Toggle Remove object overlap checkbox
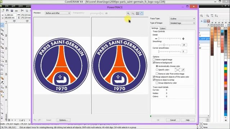Screen dimensions: 230x129 point(154,80)
